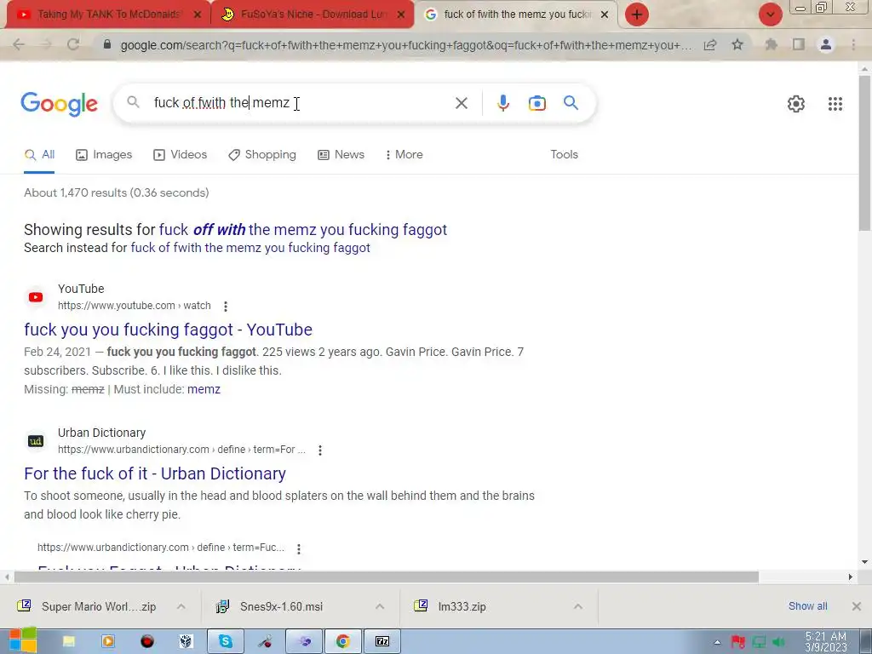This screenshot has width=872, height=654.
Task: Open the Chrome profile avatar
Action: coord(826,44)
